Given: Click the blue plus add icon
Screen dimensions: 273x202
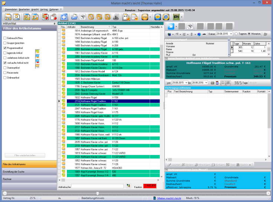Looking at the screenshot, I should [64, 17].
